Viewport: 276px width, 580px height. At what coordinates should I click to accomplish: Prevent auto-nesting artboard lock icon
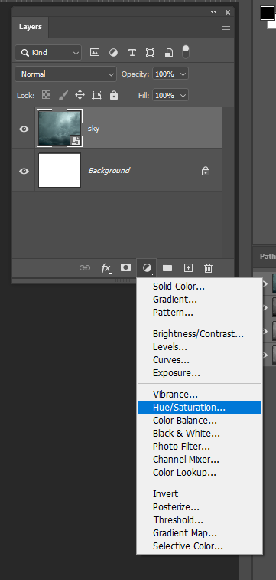coord(97,96)
